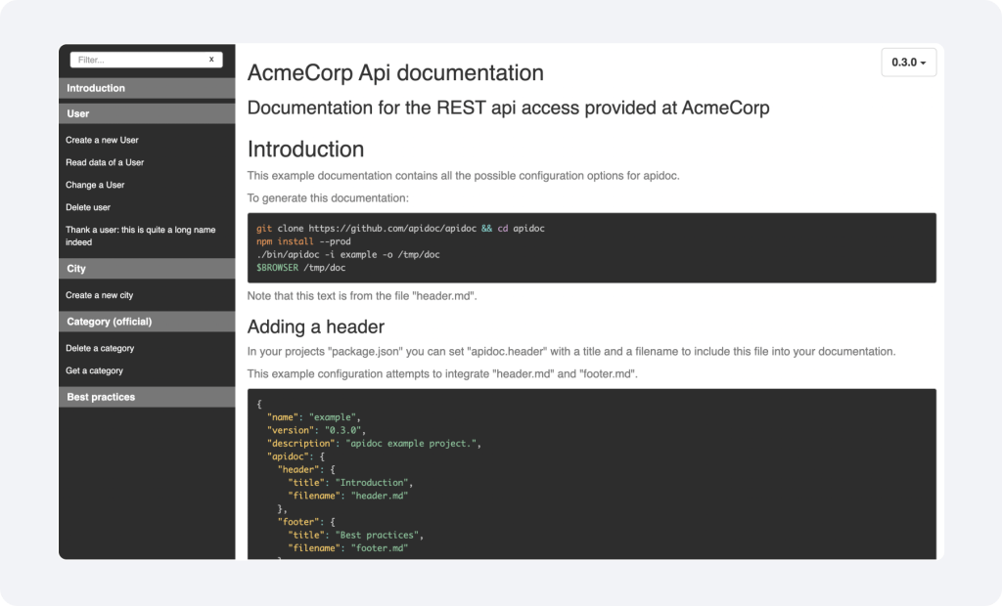
Task: Click "description": "apidoc example project." line
Action: [x=374, y=443]
